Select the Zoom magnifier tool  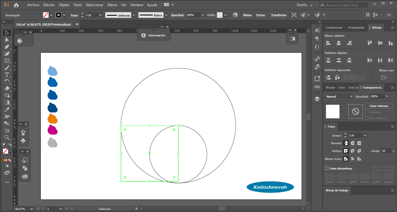(x=7, y=137)
